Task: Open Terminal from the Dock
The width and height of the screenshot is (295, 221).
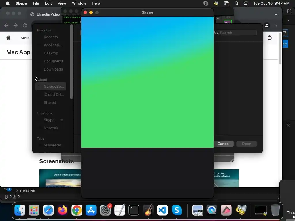Action: click(134, 210)
